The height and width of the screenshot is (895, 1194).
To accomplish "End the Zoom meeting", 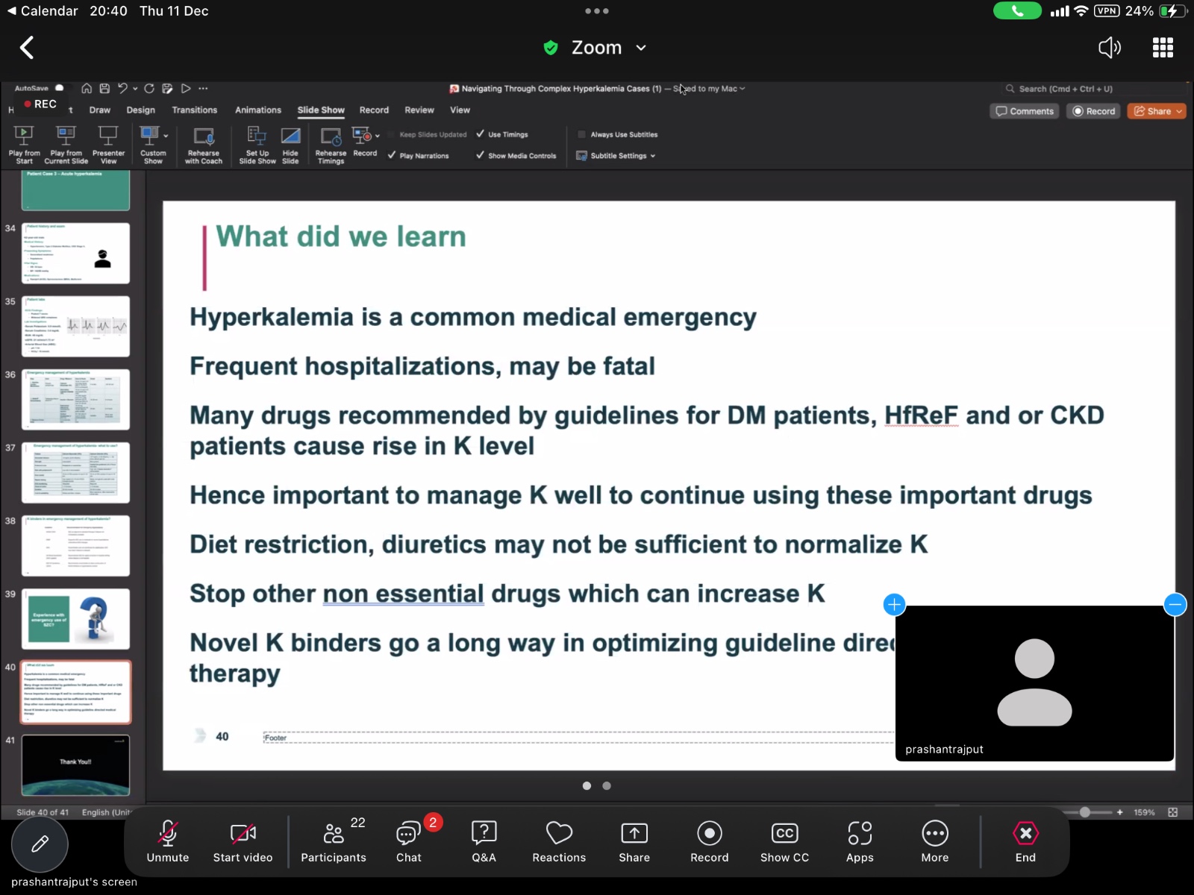I will (x=1025, y=841).
